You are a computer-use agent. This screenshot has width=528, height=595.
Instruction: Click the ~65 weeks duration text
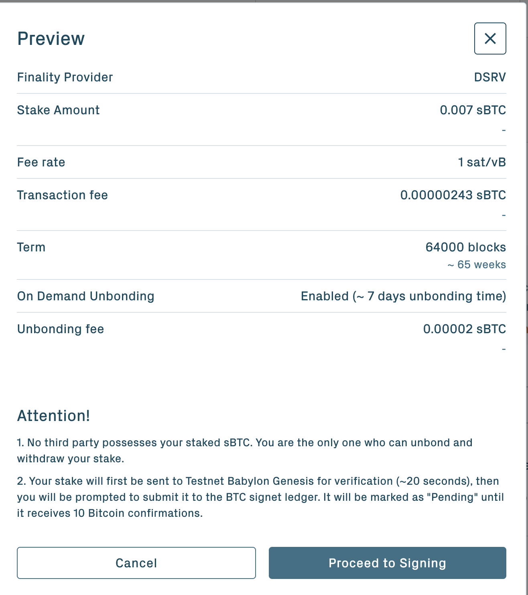(477, 265)
